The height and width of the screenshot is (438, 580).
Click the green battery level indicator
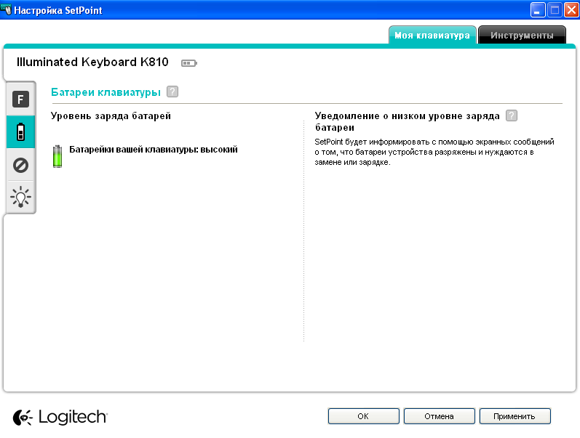pos(57,156)
